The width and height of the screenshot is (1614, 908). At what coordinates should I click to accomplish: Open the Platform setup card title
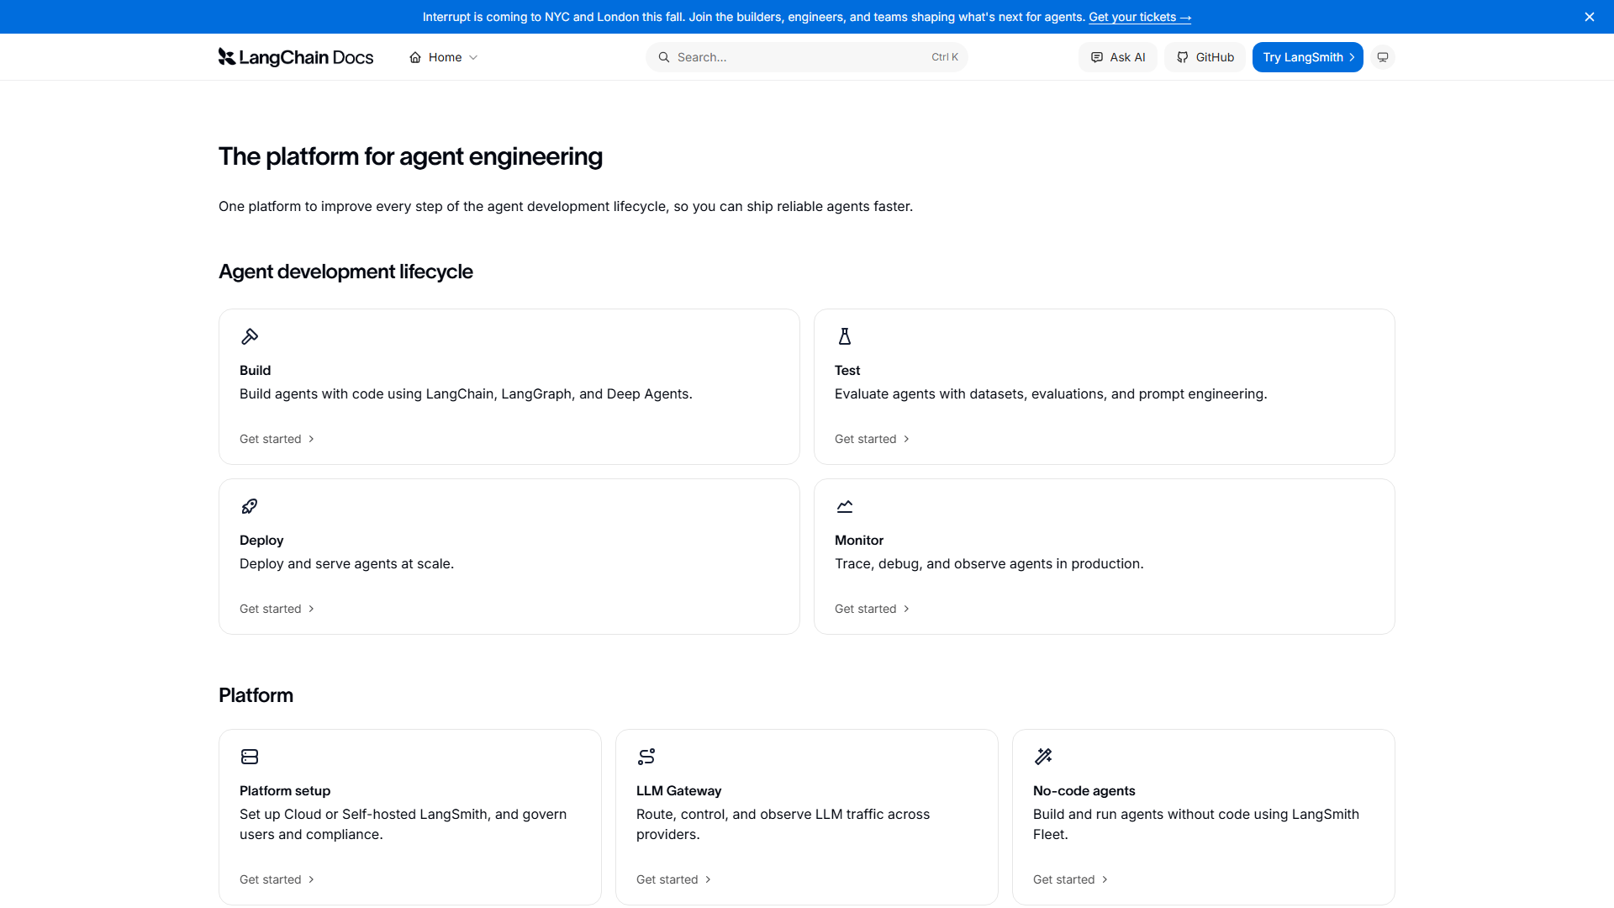[285, 790]
